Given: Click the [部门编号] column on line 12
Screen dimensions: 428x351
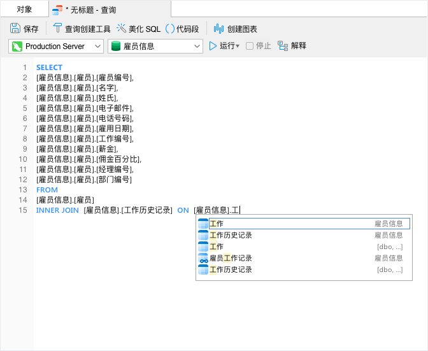Looking at the screenshot, I should pyautogui.click(x=114, y=180).
